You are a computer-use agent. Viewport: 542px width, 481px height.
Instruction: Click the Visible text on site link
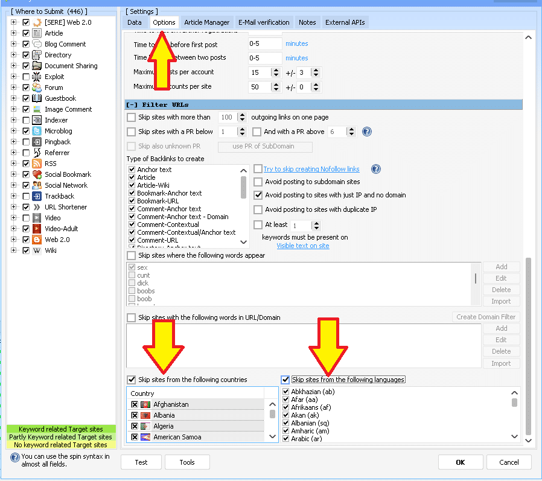(x=303, y=246)
